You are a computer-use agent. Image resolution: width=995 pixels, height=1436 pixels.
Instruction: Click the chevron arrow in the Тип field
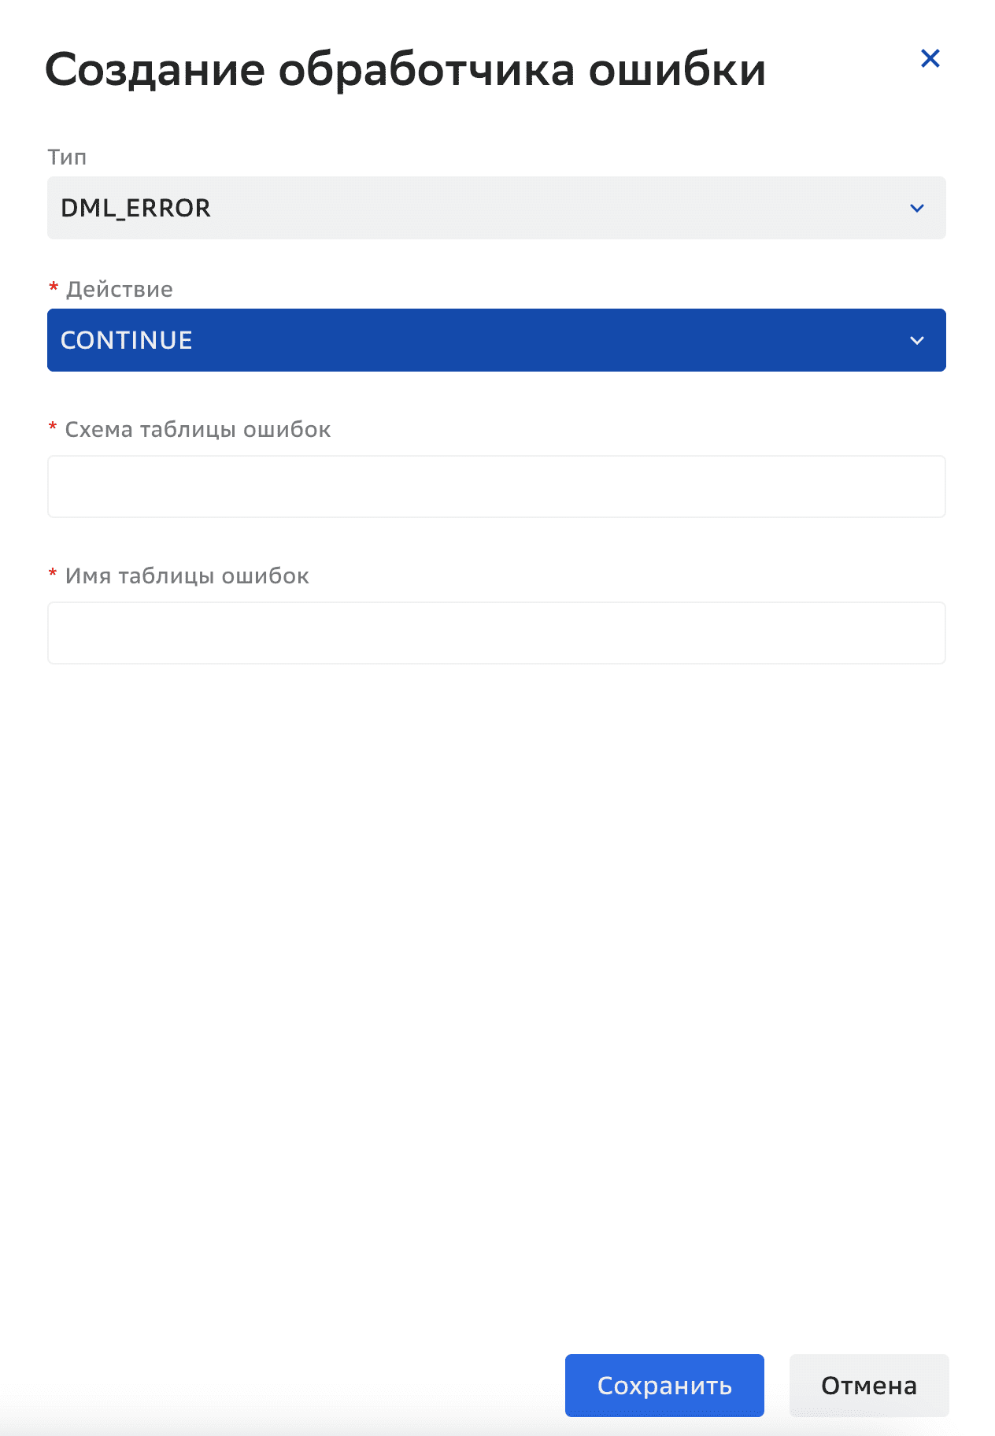click(917, 209)
